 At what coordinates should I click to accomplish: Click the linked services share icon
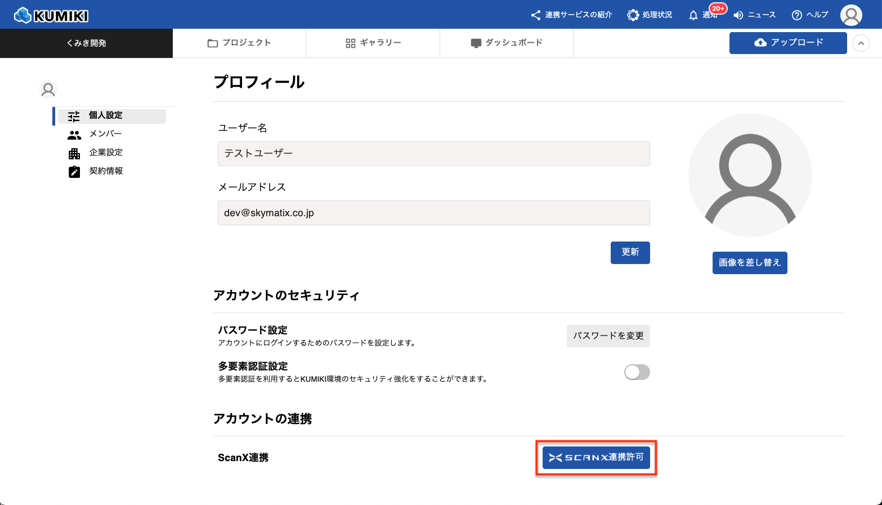pos(536,15)
